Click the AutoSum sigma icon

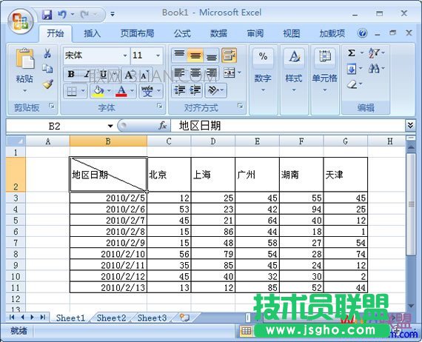(x=351, y=53)
